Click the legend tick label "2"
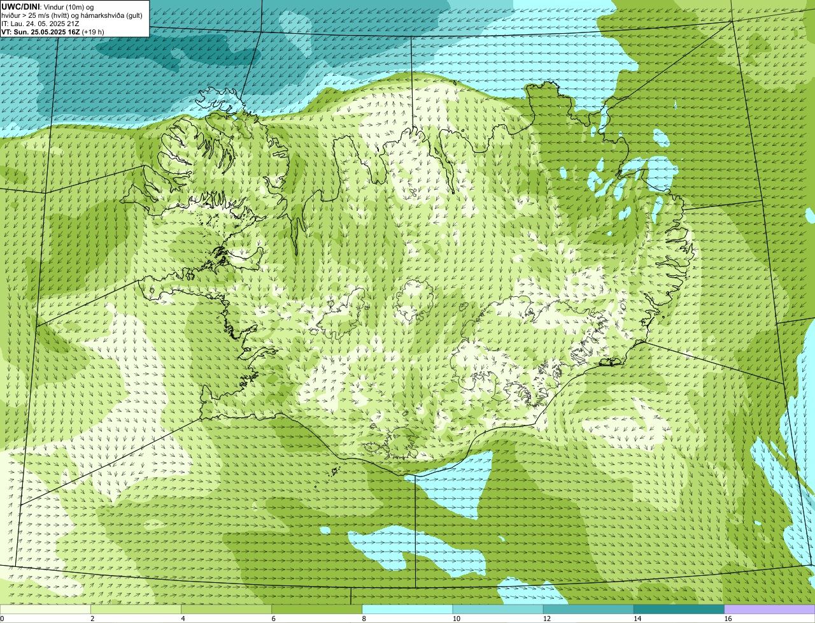 tap(92, 619)
